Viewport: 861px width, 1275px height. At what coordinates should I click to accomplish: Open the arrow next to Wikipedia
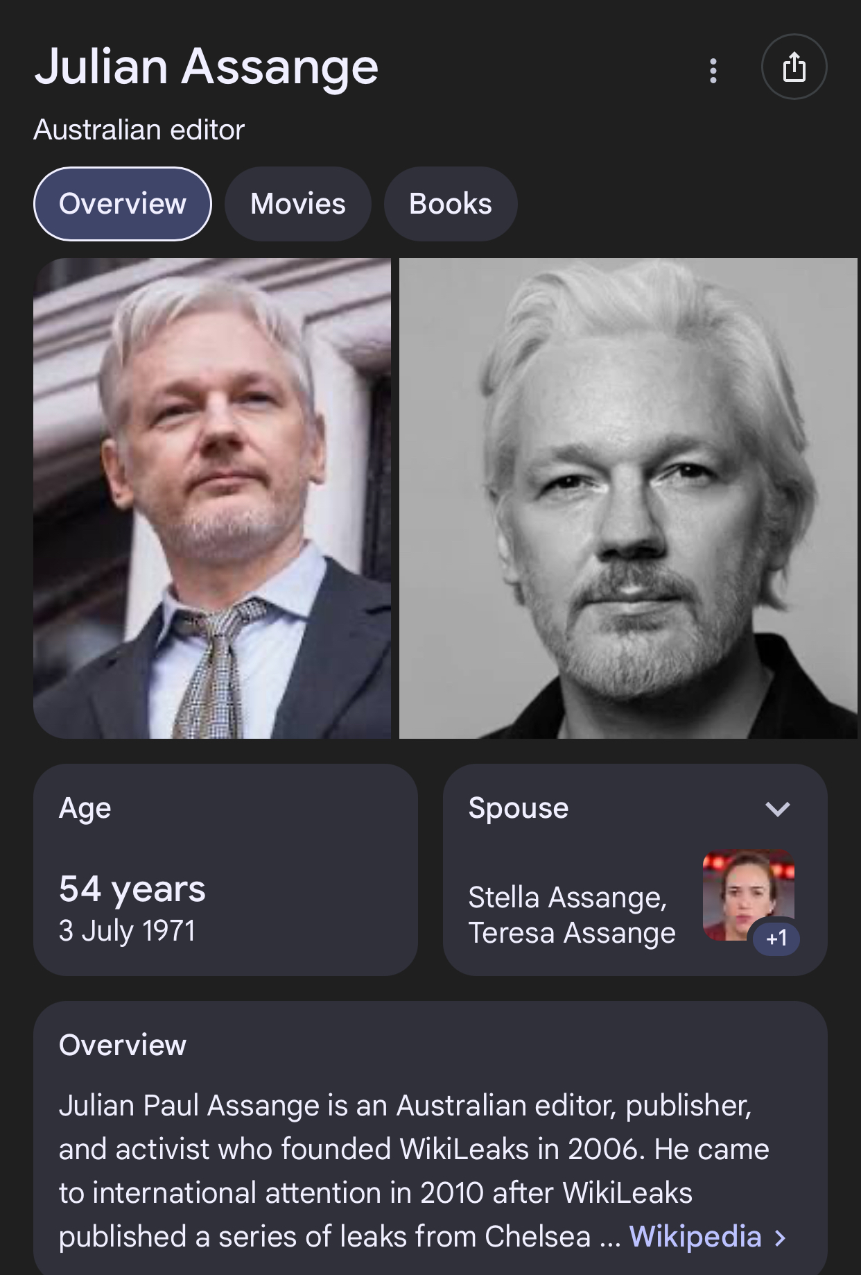[781, 1238]
